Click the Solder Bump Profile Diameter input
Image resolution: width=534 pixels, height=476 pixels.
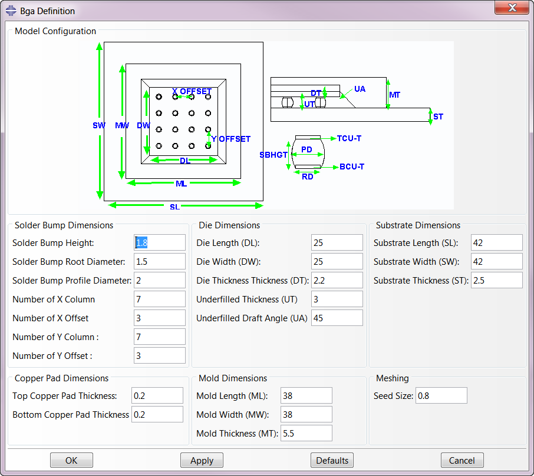160,280
